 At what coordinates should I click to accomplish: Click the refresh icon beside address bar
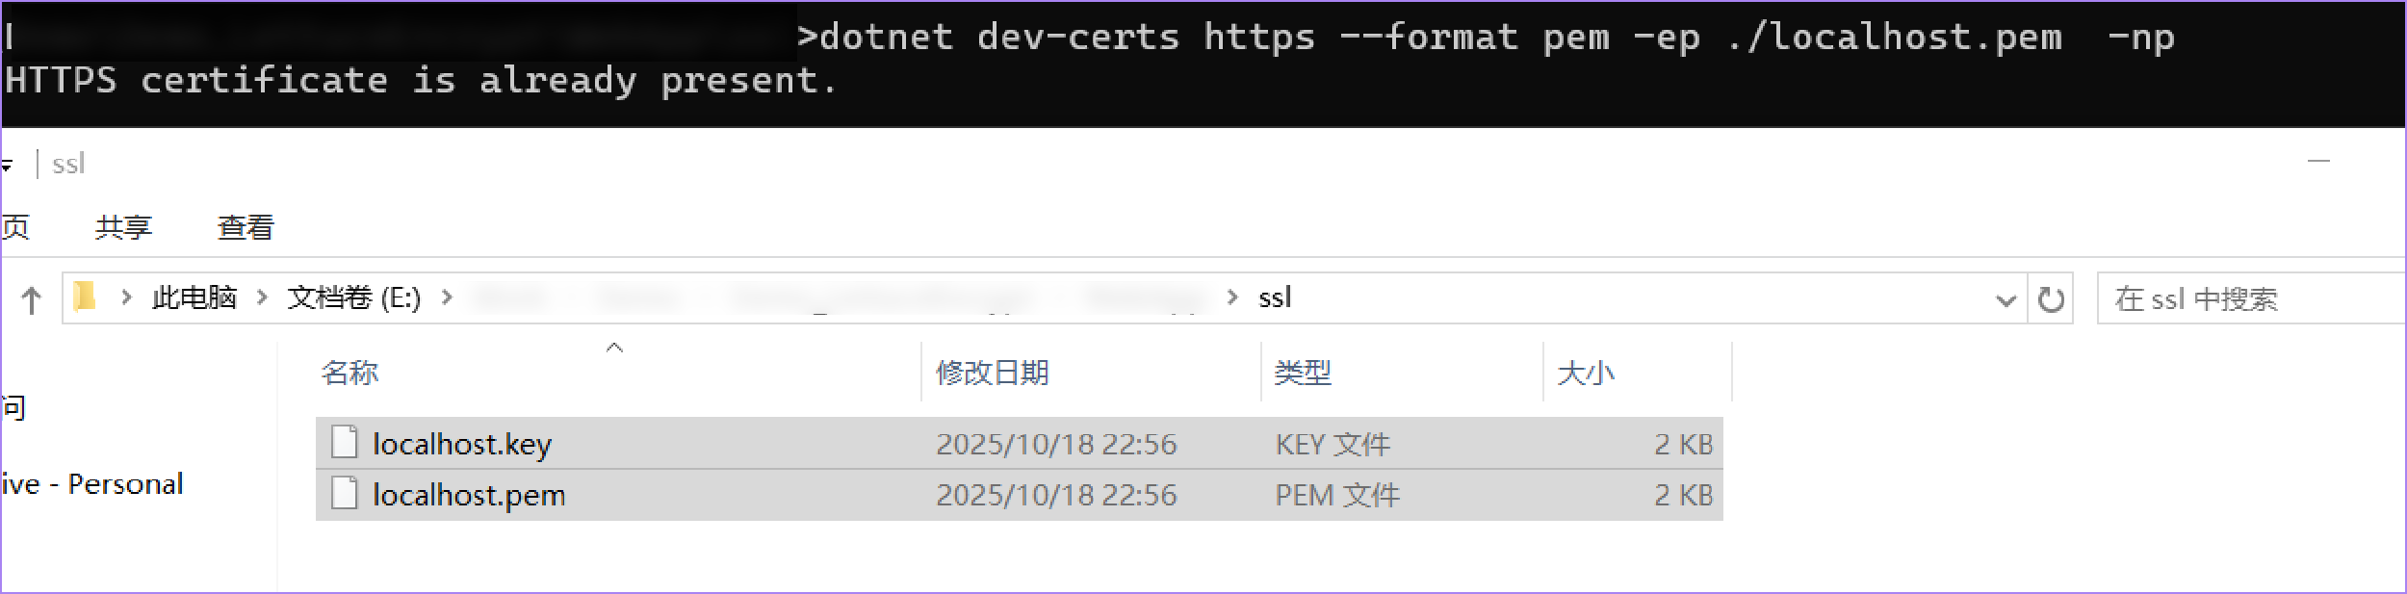click(2051, 299)
